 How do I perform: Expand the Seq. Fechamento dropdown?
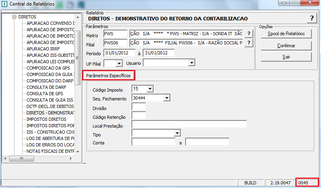[167, 98]
